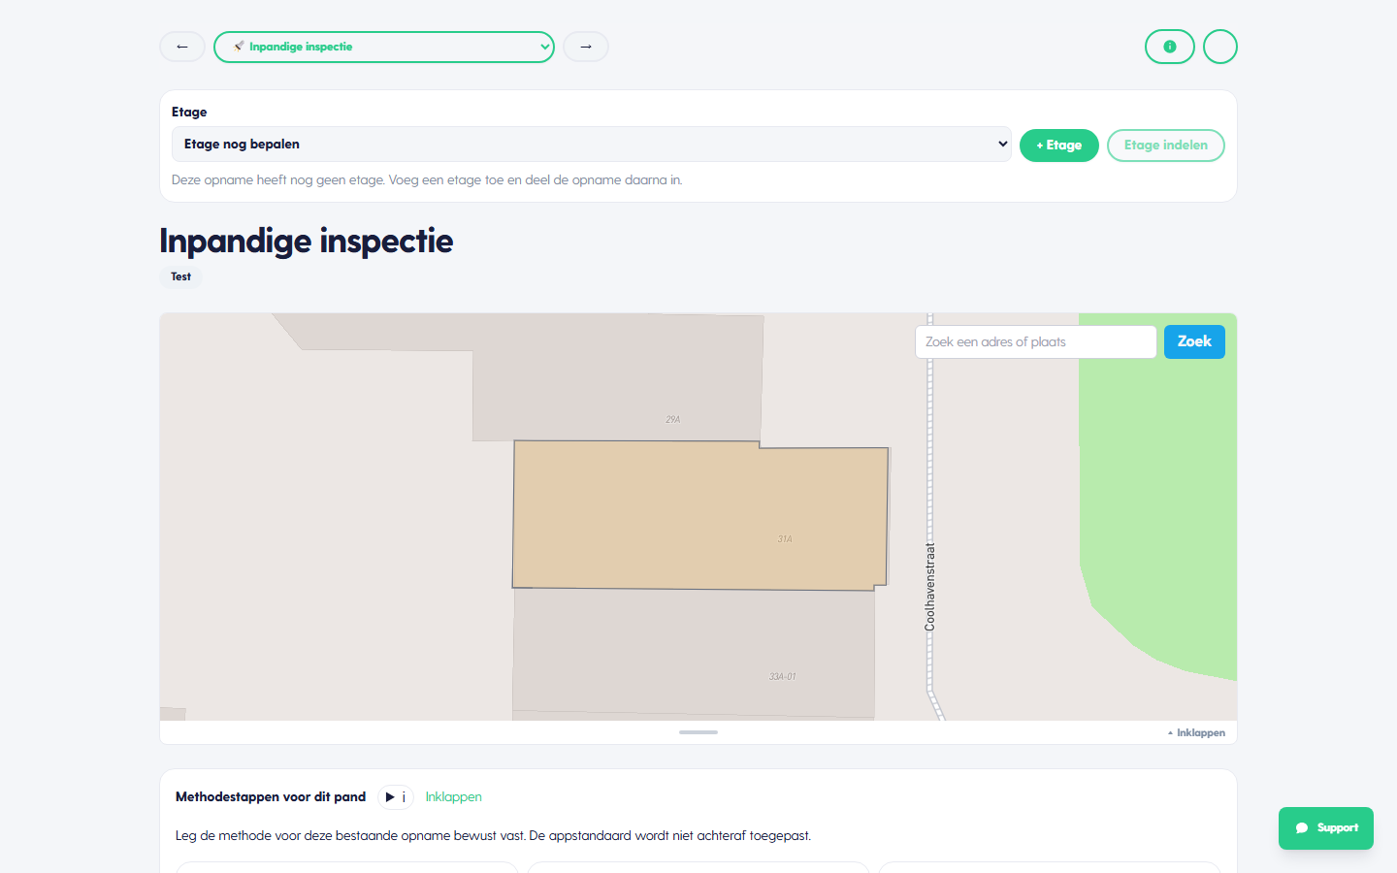Click the 'Deze opname heeft nog geen etage' hint
The image size is (1397, 873).
[x=427, y=180]
